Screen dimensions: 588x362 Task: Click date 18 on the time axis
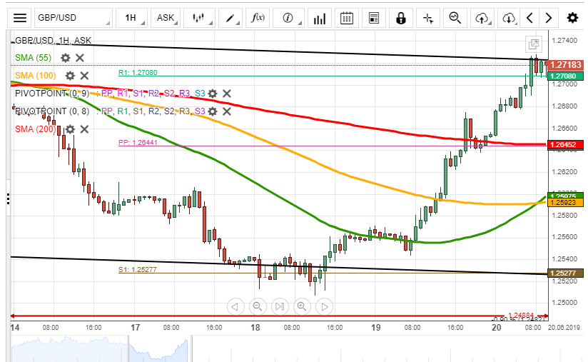[x=255, y=328]
